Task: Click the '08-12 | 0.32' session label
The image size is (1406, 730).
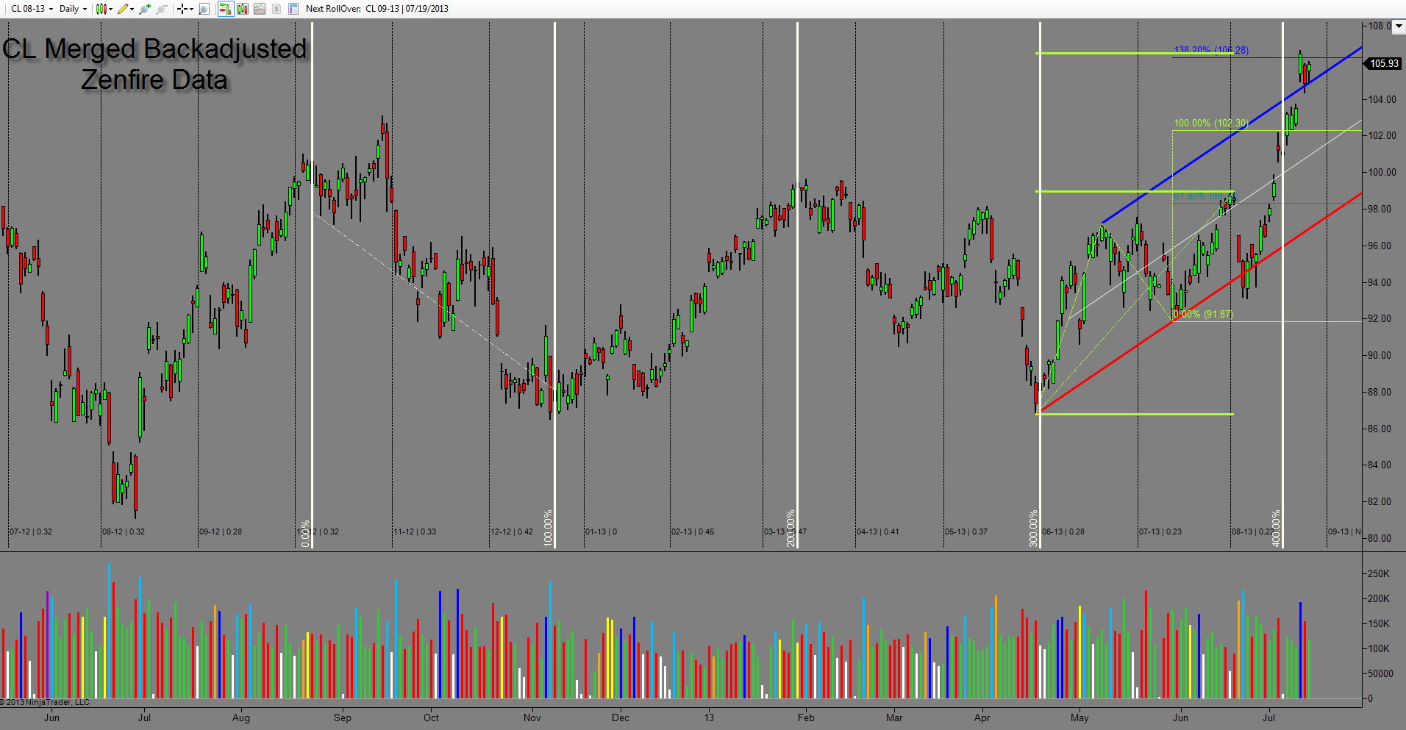Action: pyautogui.click(x=124, y=532)
